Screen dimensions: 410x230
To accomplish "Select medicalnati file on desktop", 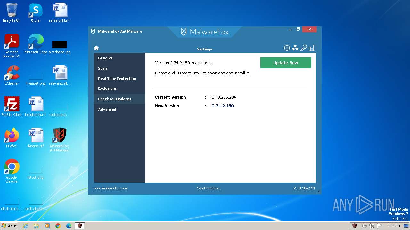I will 36,203.
